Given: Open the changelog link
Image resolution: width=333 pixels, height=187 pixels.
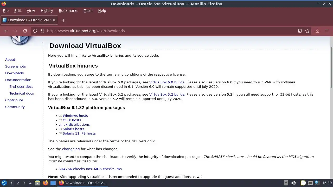Looking at the screenshot, I should coord(71,149).
